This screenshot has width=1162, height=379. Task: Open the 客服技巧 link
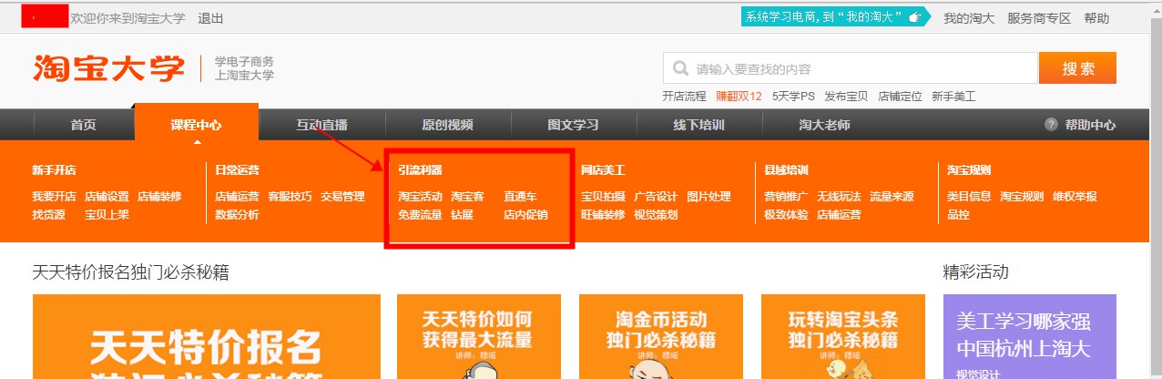click(290, 196)
